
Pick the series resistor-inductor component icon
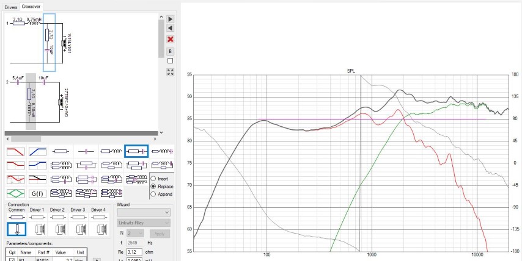click(x=111, y=151)
